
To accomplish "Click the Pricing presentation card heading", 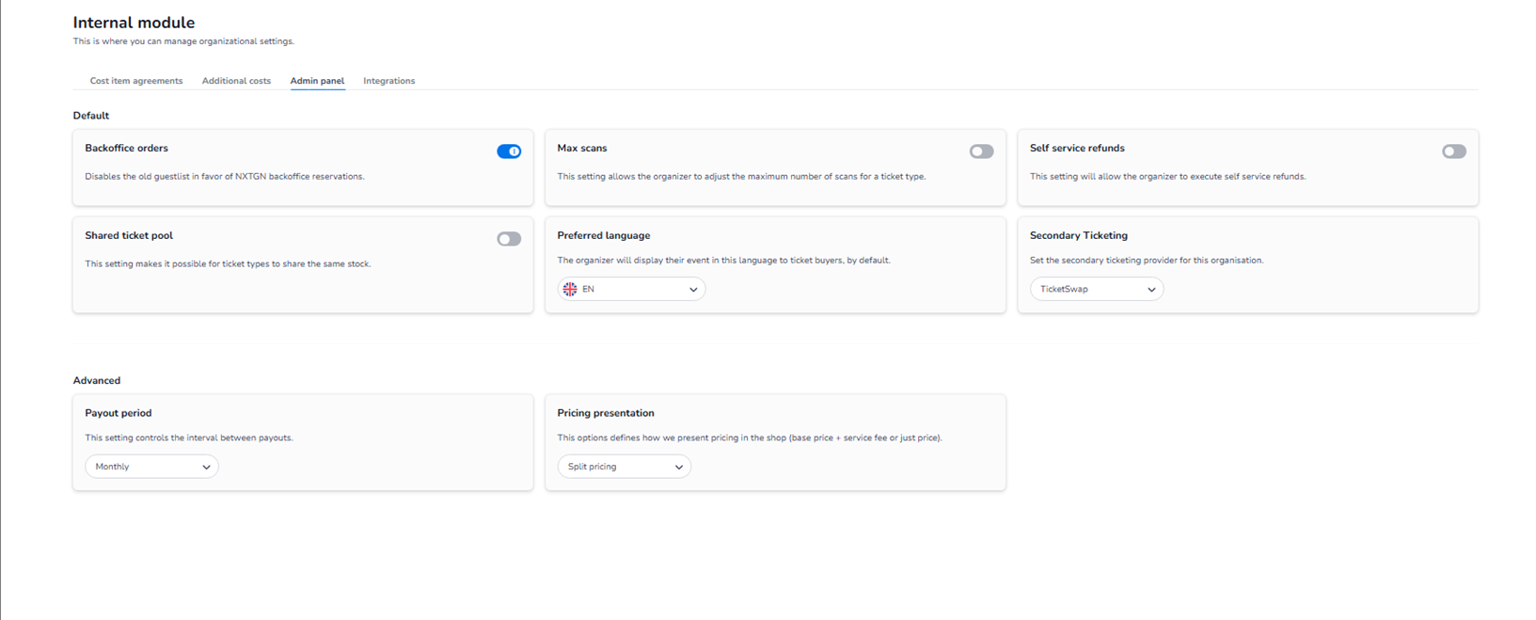I will click(605, 413).
